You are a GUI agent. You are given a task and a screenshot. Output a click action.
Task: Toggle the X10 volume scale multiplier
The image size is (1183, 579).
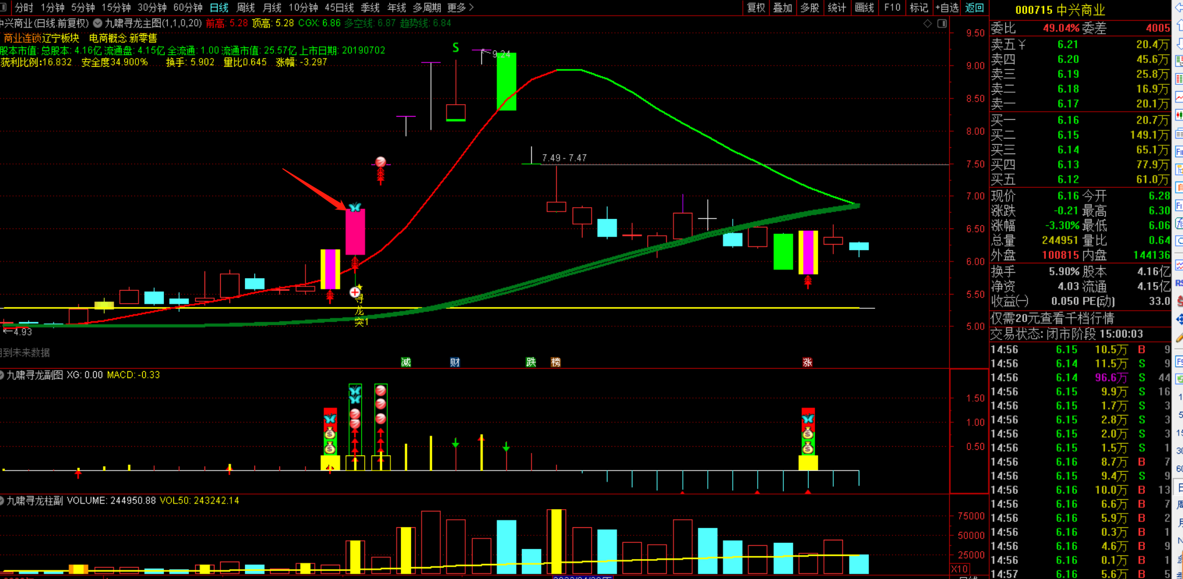tap(959, 569)
